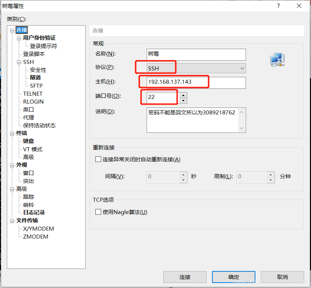Select ZMODEM tree item

click(35, 236)
